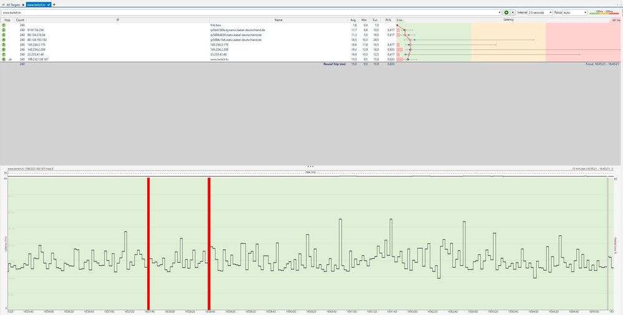Image resolution: width=623 pixels, height=315 pixels.
Task: Click the Focus 16:35:21 - 16:45:21 label
Action: point(602,64)
